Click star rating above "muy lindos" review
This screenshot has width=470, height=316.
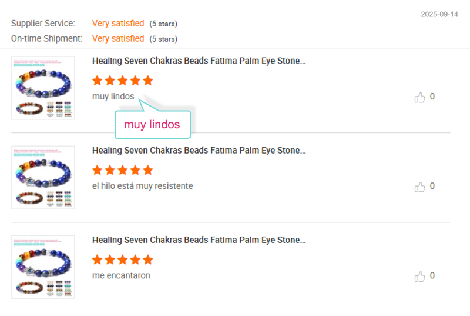pos(122,81)
